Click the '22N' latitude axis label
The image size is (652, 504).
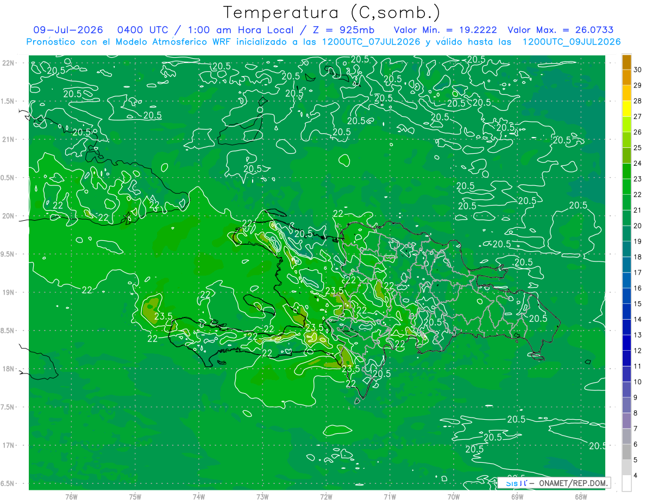click(9, 63)
